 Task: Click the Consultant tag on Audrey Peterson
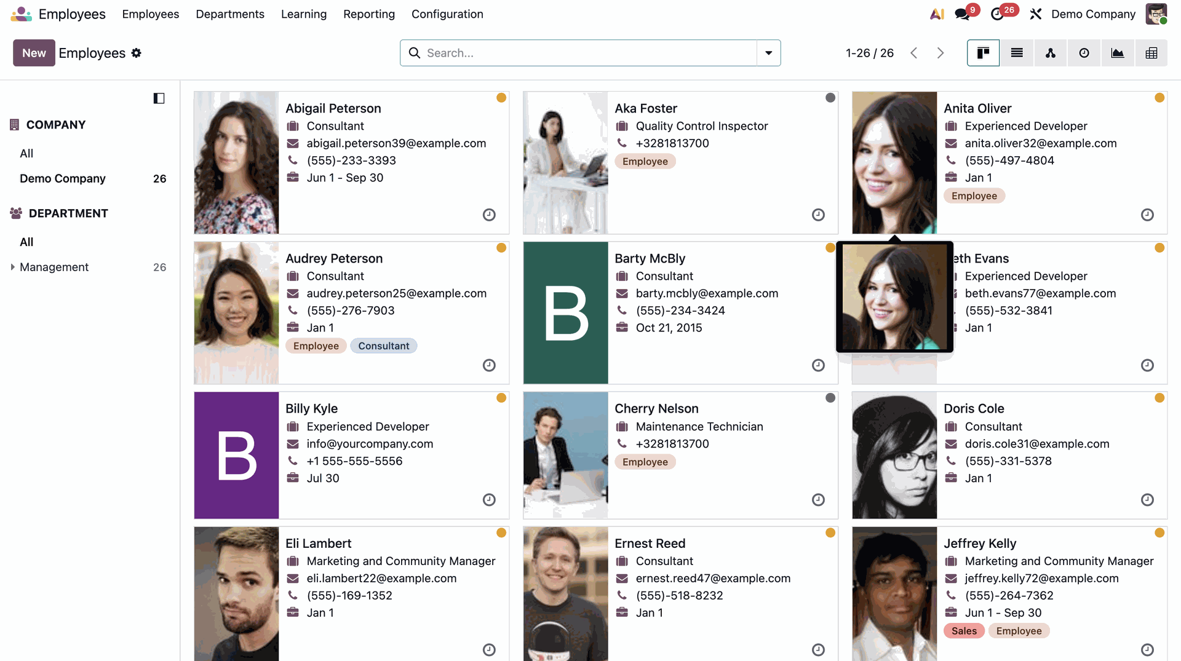coord(384,346)
